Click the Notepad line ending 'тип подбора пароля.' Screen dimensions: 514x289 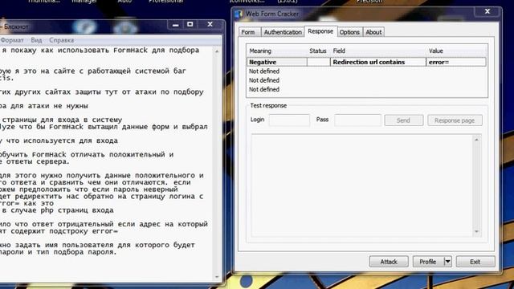[59, 252]
